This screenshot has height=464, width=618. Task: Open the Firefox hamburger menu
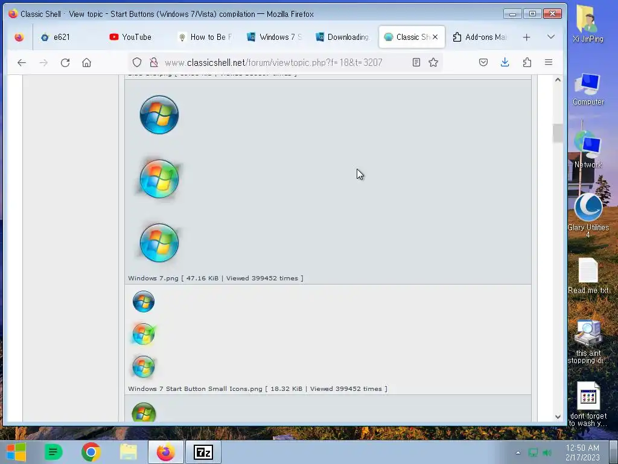pyautogui.click(x=548, y=62)
